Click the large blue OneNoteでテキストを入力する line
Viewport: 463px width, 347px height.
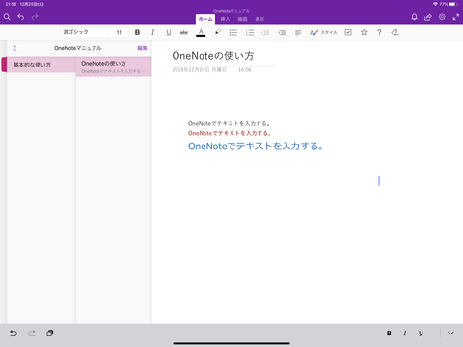click(256, 147)
